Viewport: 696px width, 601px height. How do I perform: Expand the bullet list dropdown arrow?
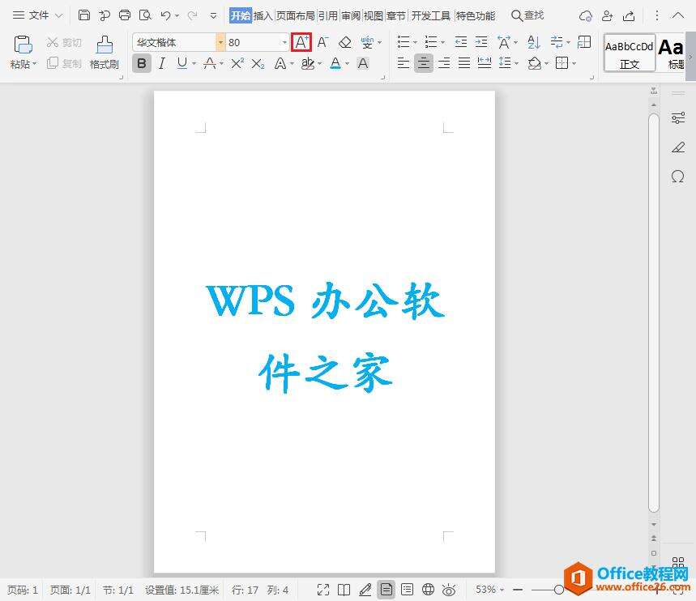(415, 43)
